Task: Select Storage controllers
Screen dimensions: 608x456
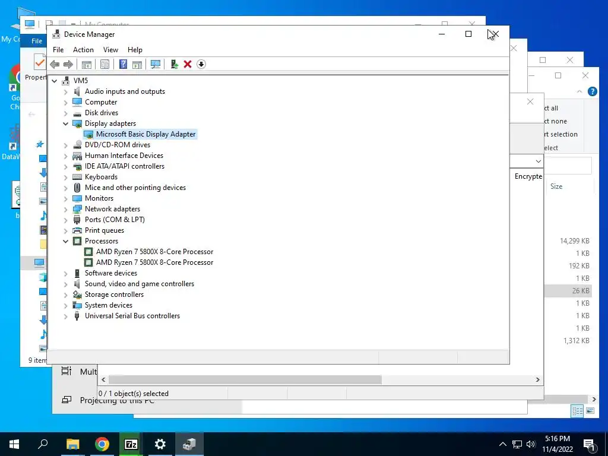Action: pos(115,294)
